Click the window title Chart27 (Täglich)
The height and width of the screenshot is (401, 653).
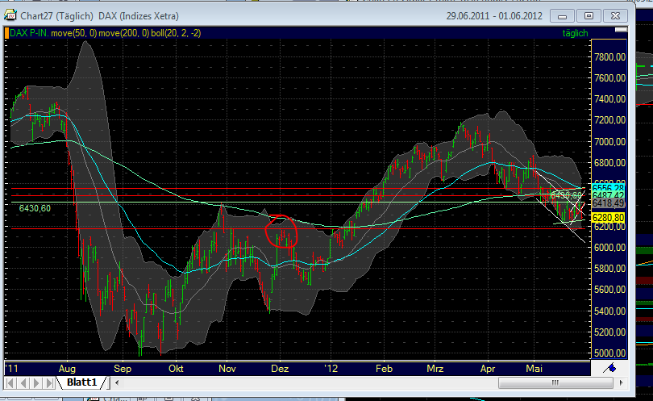point(56,16)
